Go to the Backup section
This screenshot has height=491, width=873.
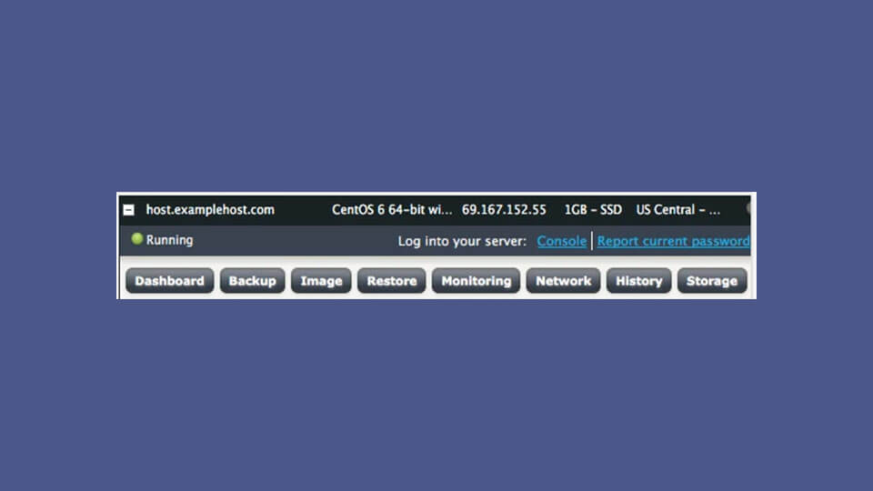click(252, 281)
